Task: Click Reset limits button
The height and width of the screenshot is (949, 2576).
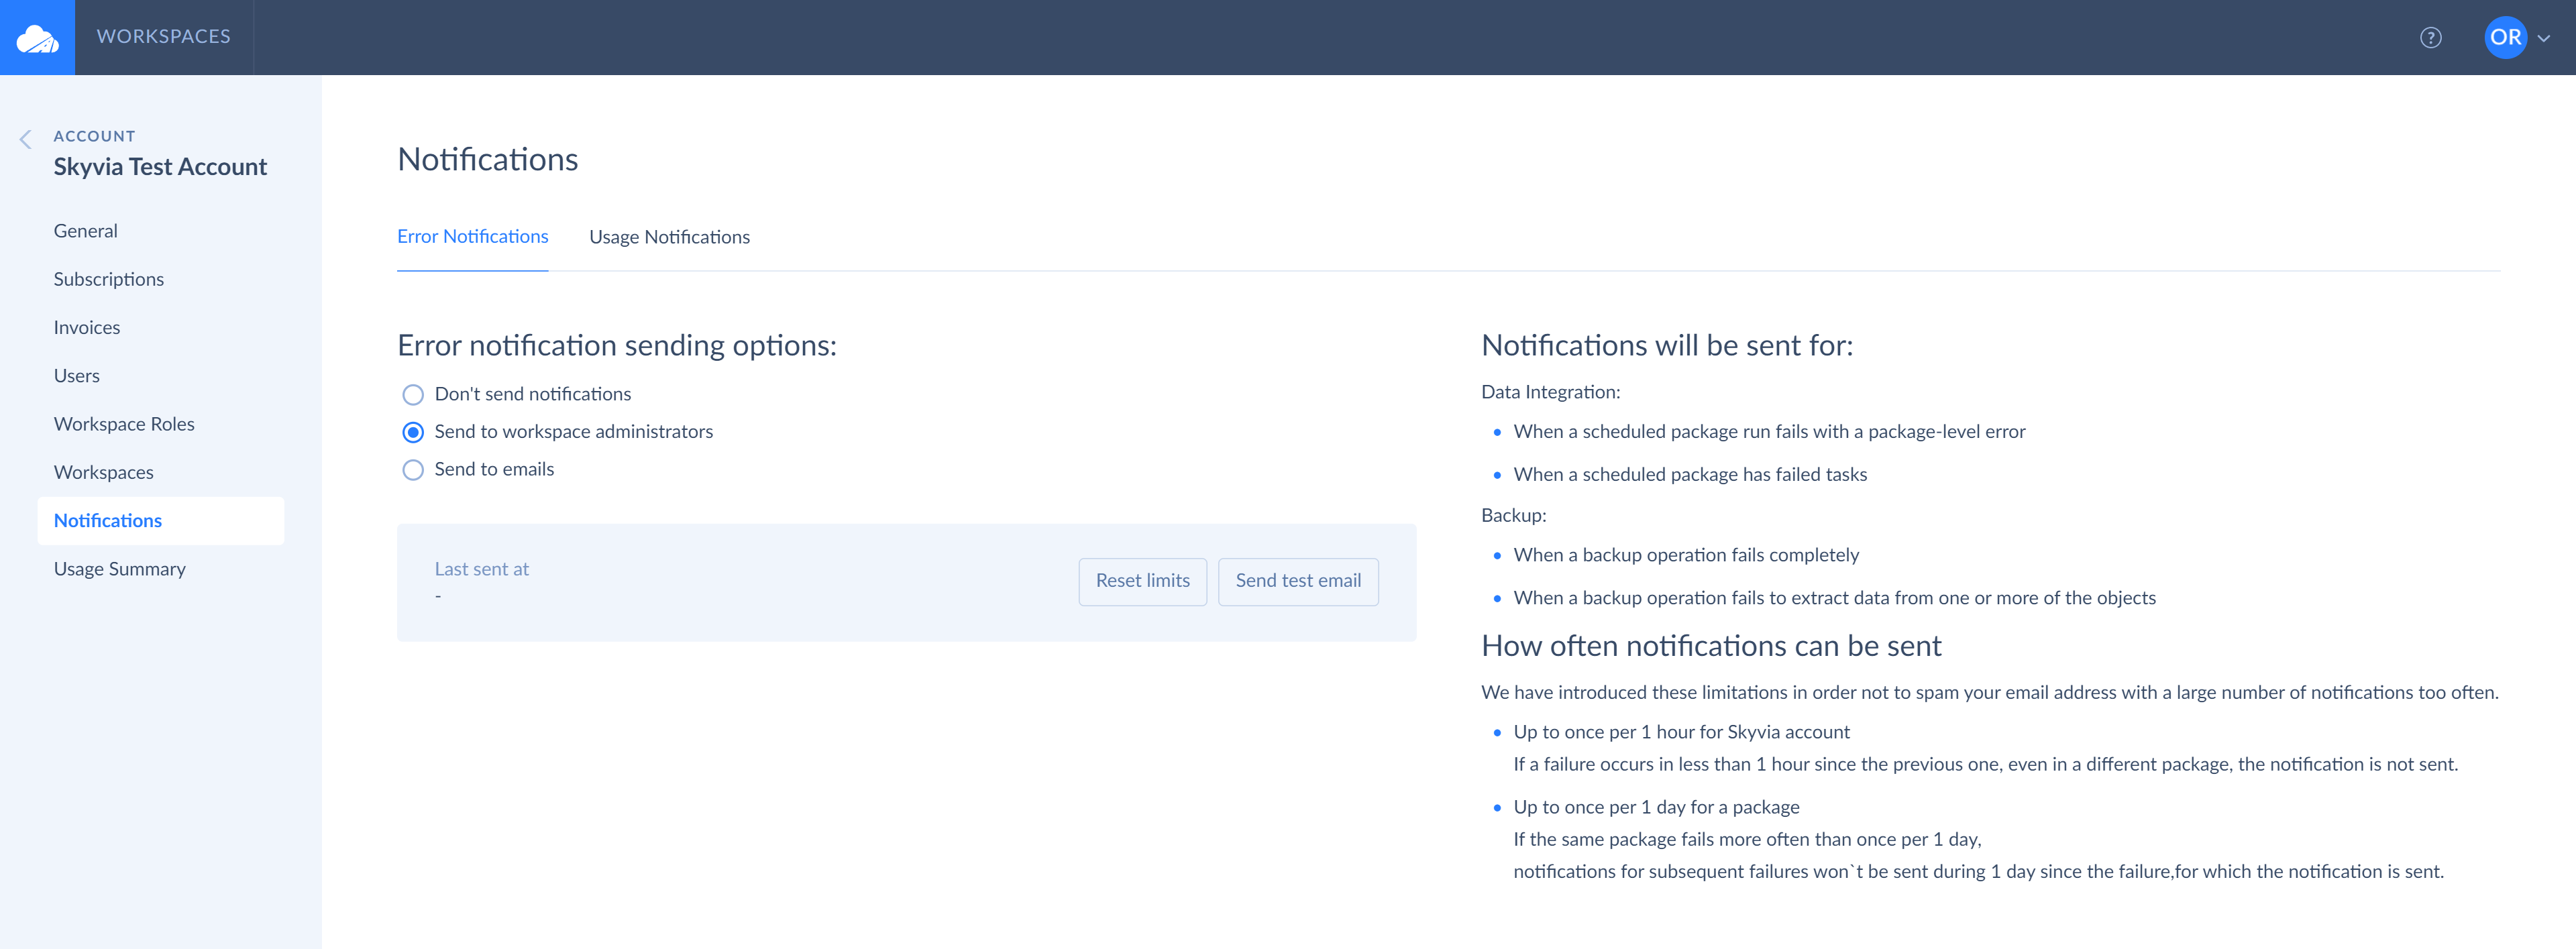Action: [x=1142, y=579]
